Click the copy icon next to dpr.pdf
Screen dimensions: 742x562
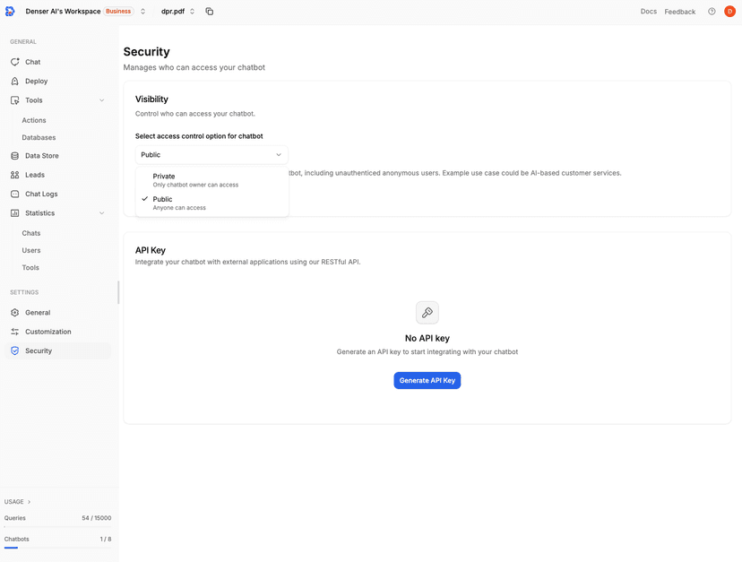(209, 12)
